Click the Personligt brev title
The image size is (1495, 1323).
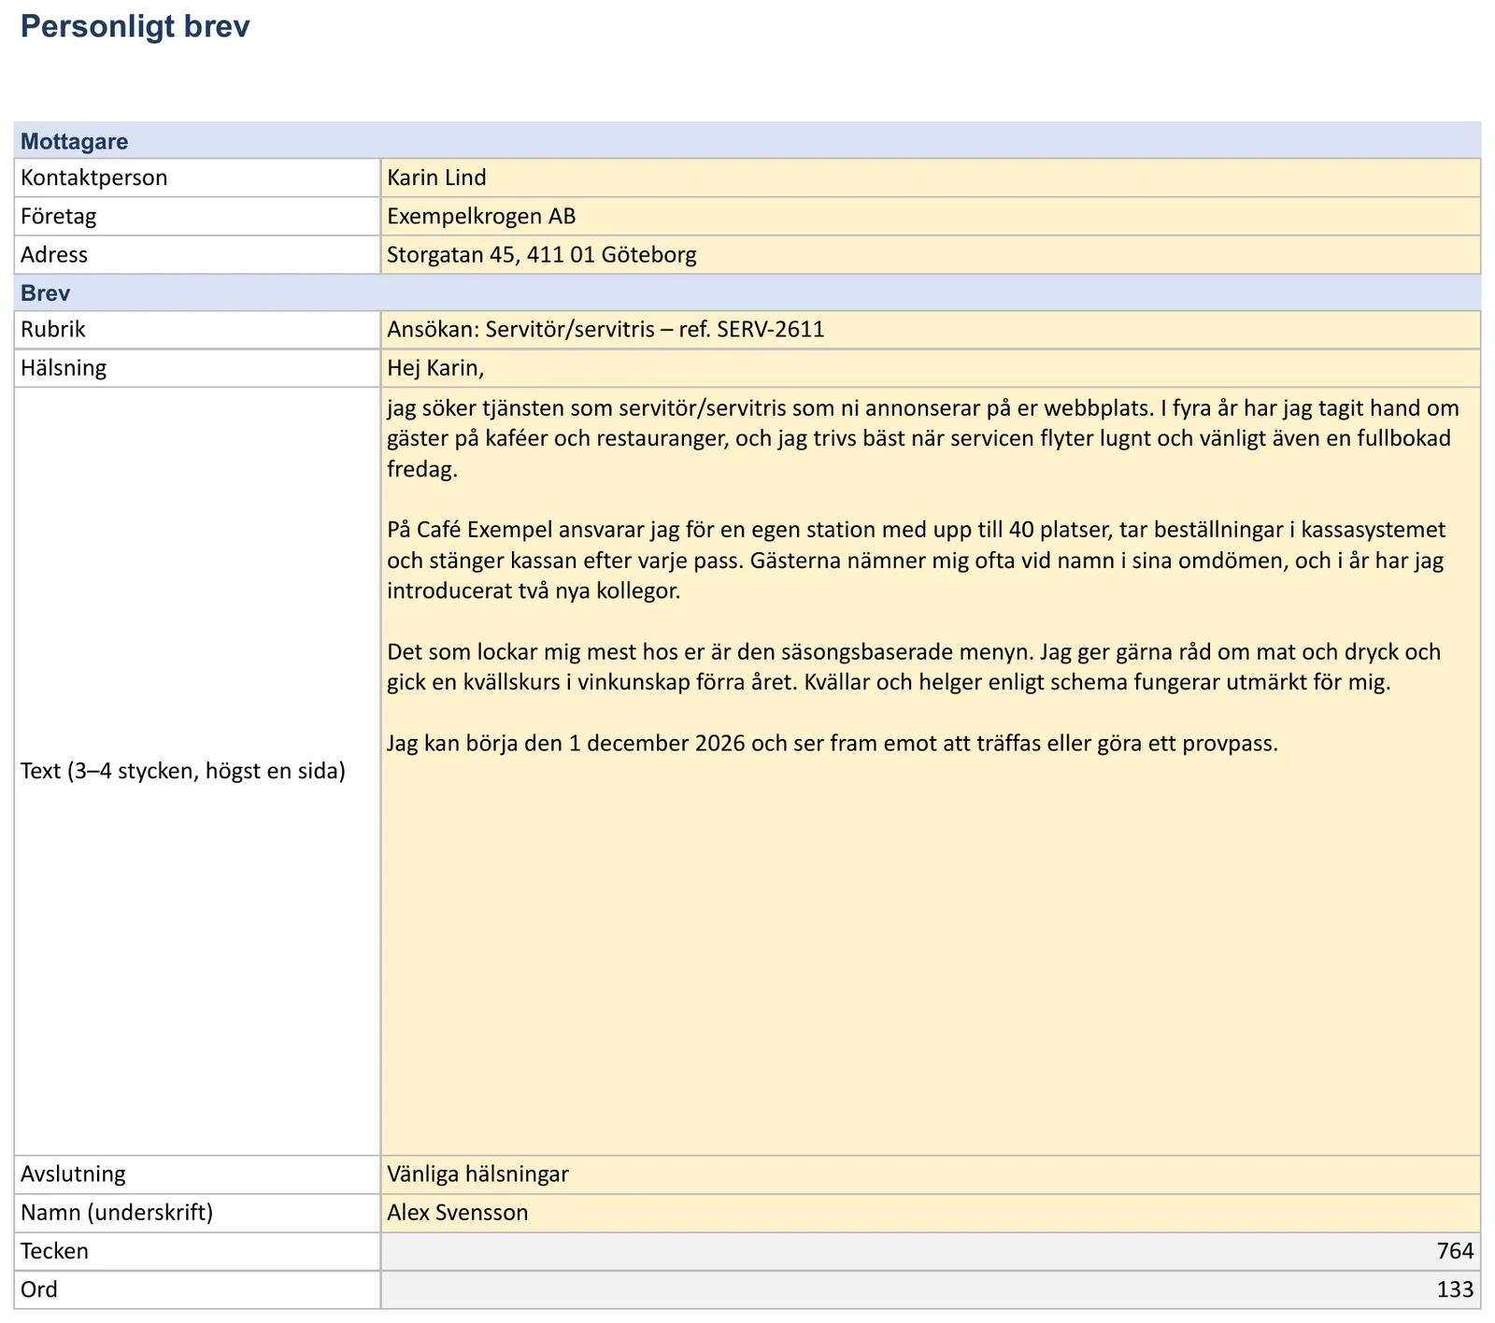click(x=135, y=26)
